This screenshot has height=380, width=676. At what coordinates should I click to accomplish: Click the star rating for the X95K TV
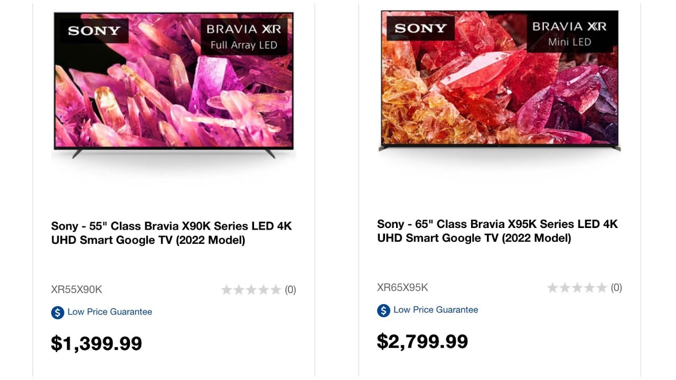coord(577,288)
